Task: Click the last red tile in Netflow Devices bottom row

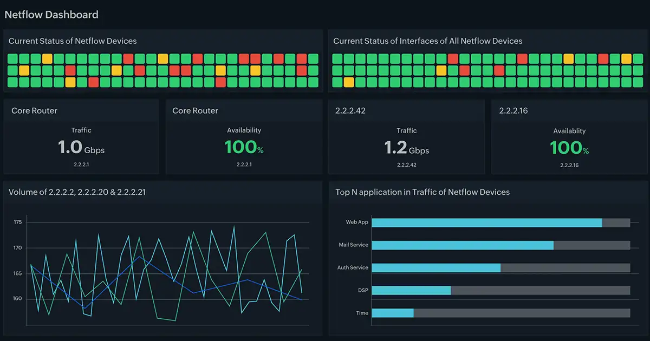Action: (x=220, y=82)
